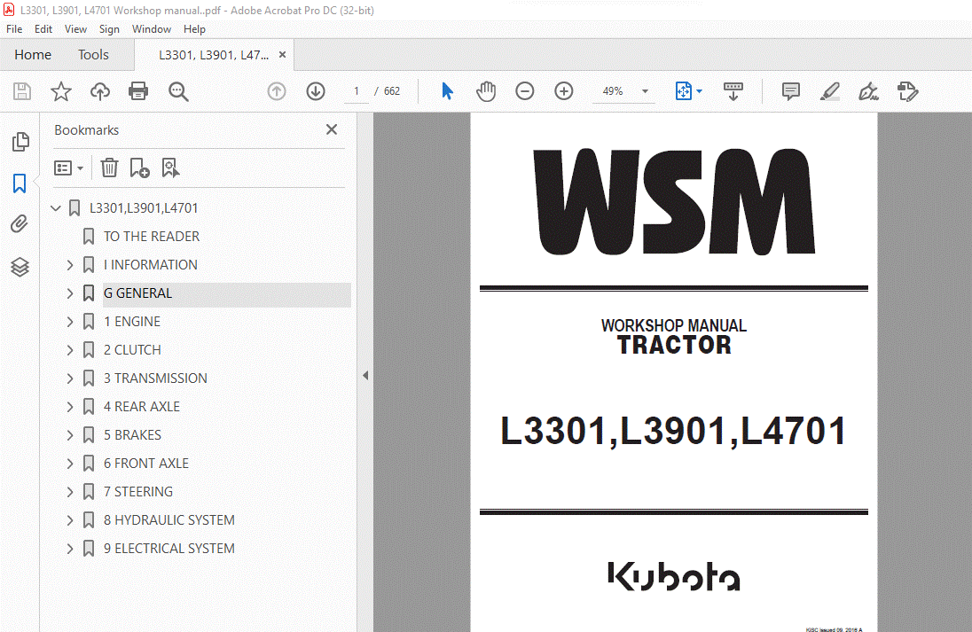Click the page number input field
The image size is (972, 632).
[x=357, y=91]
